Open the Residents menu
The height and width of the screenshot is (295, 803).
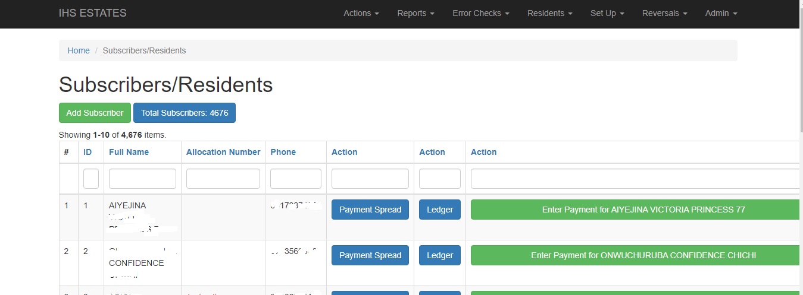[x=549, y=13]
